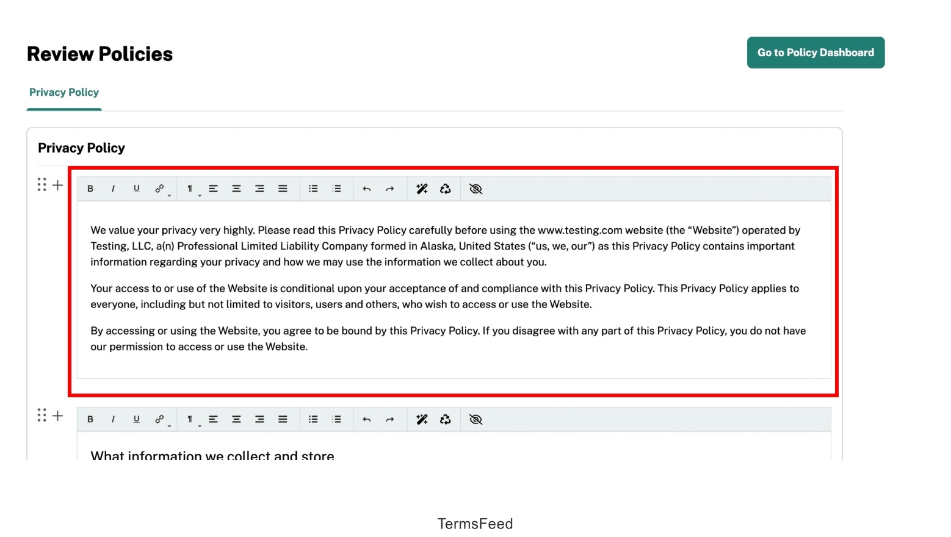Click drag handle beside first policy section
Viewport: 951px width, 537px height.
(42, 185)
